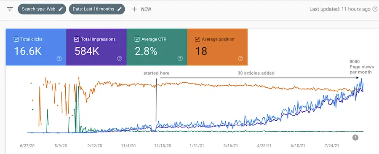Open the filter list icon
The image size is (379, 154).
tap(10, 9)
